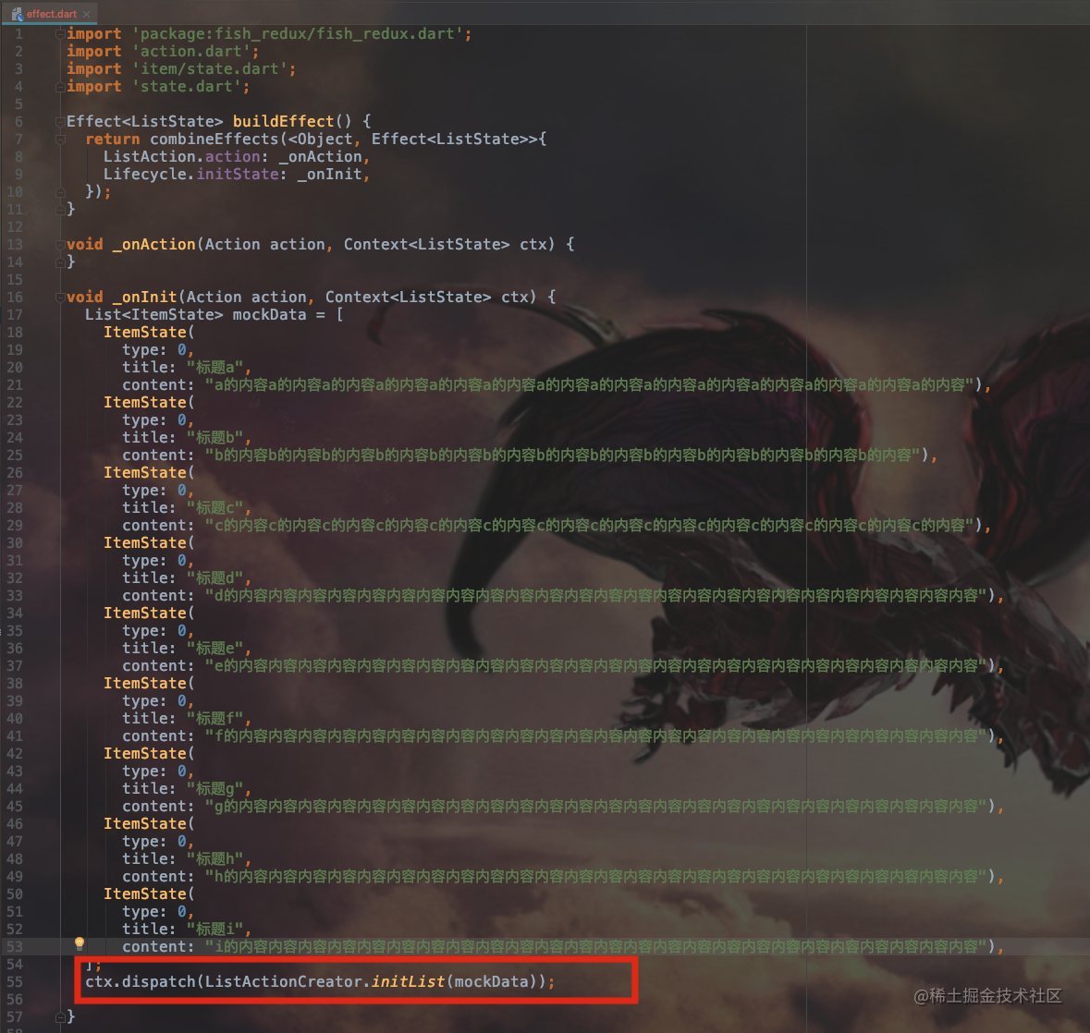Viewport: 1090px width, 1033px height.
Task: Click Lifecycle.initState on line 9
Action: pyautogui.click(x=191, y=175)
